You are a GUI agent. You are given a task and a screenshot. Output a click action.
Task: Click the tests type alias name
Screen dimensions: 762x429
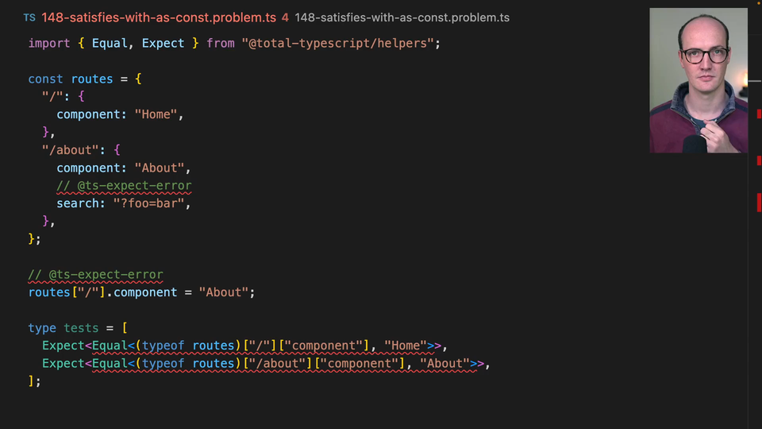[81, 328]
